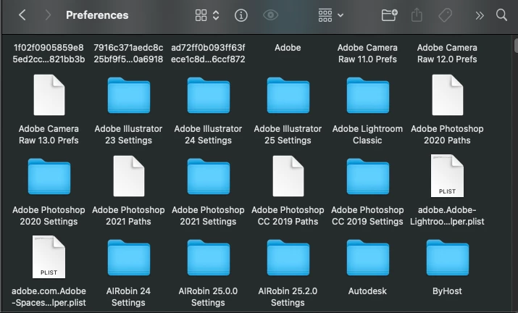Click the 1f02f0905859e8 5ed2cc...821bb3b label
The height and width of the screenshot is (313, 518).
49,53
